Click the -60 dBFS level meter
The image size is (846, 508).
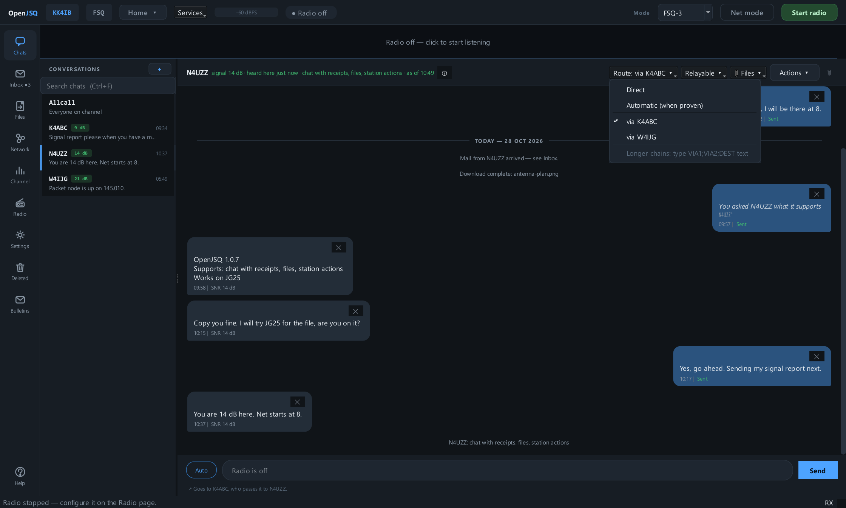point(246,12)
